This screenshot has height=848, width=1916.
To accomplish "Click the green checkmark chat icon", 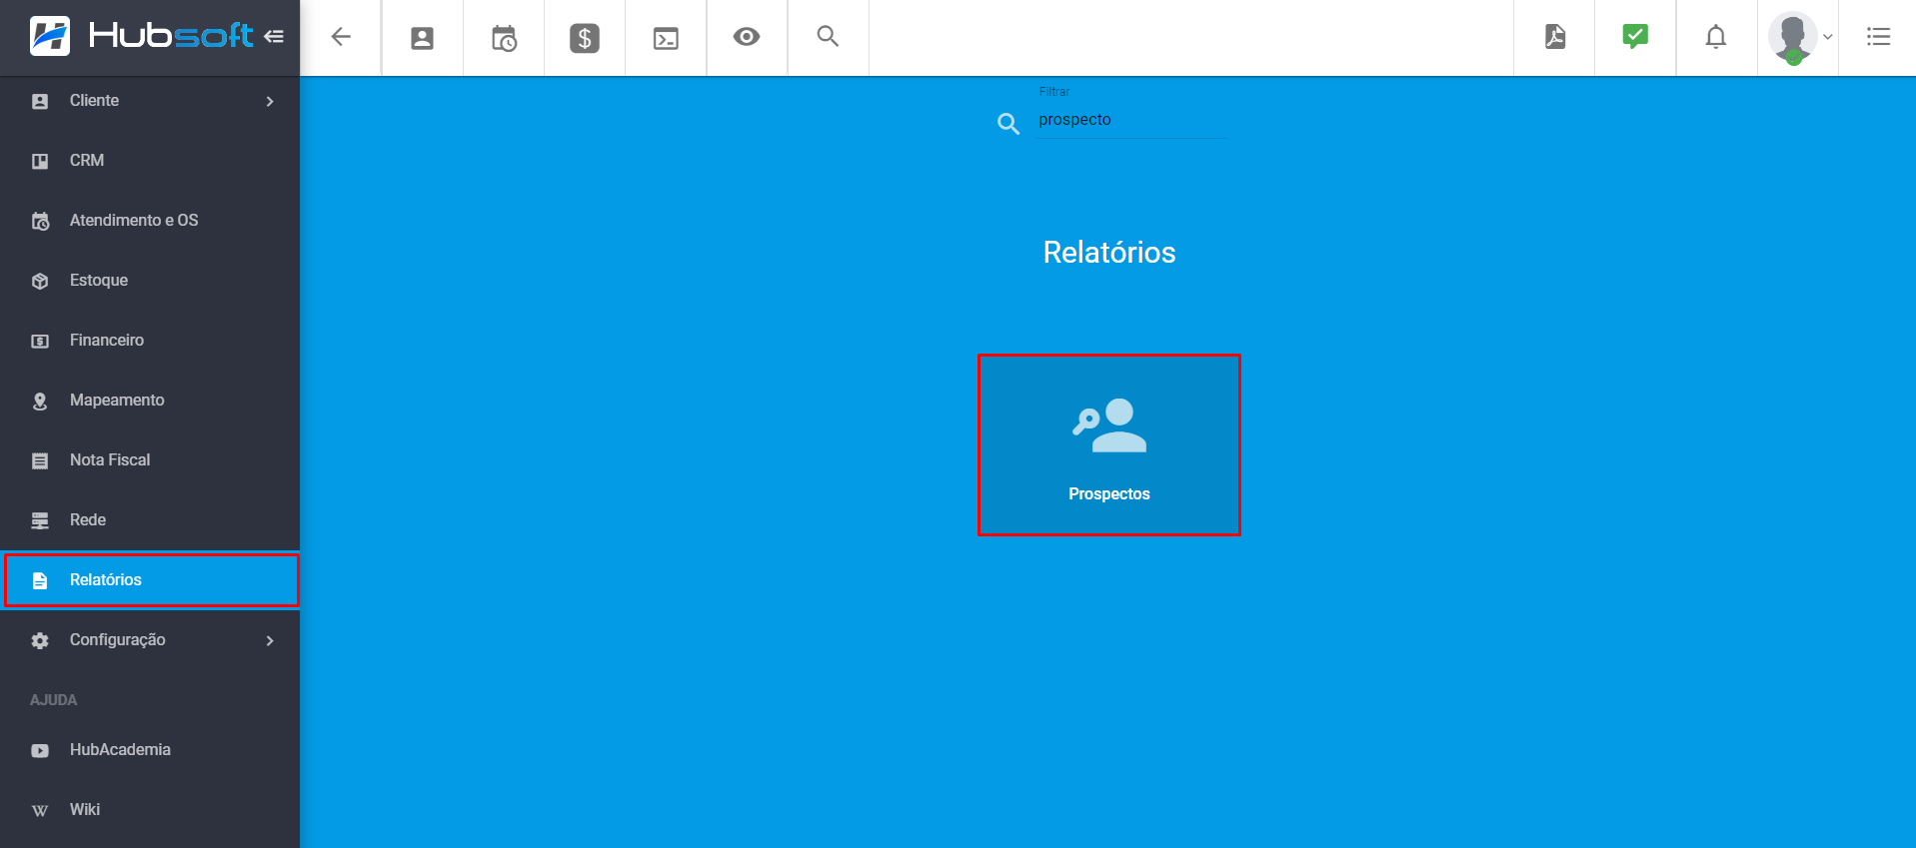I will (x=1635, y=37).
